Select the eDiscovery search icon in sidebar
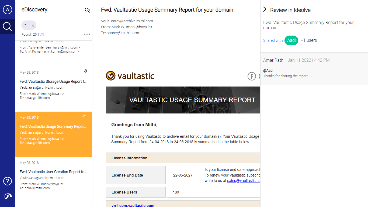 click(8, 26)
